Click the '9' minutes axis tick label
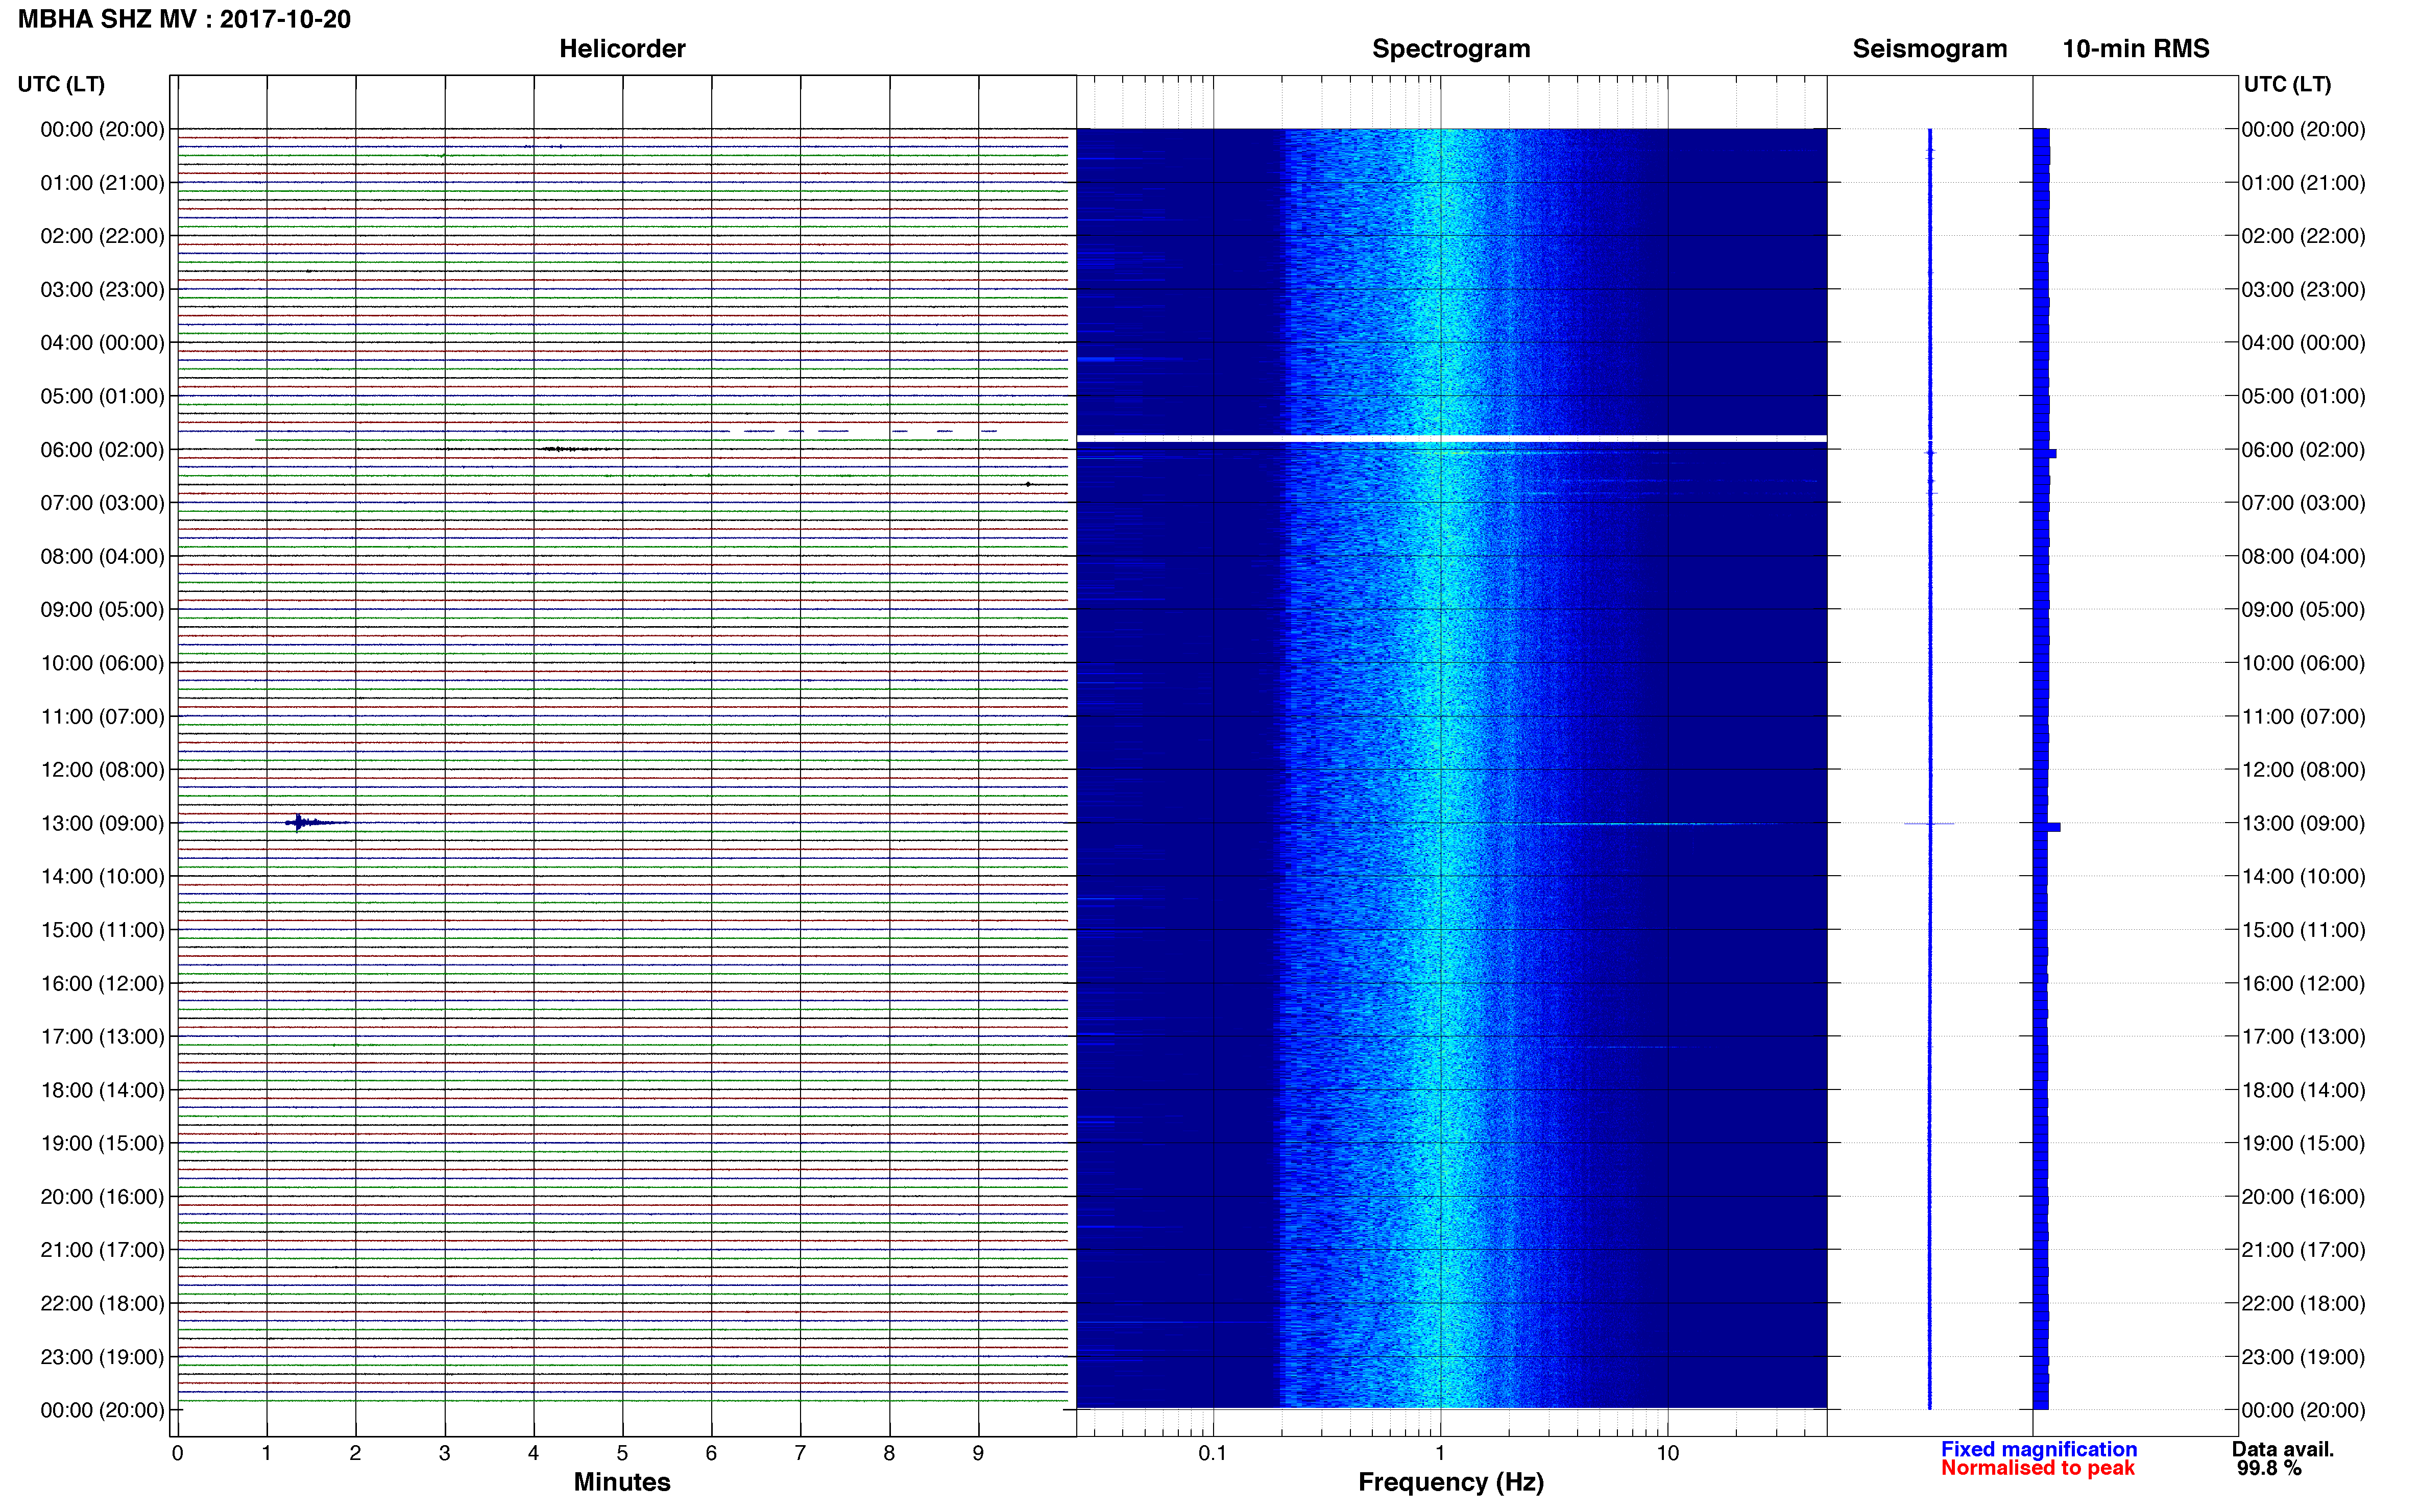 pyautogui.click(x=978, y=1453)
